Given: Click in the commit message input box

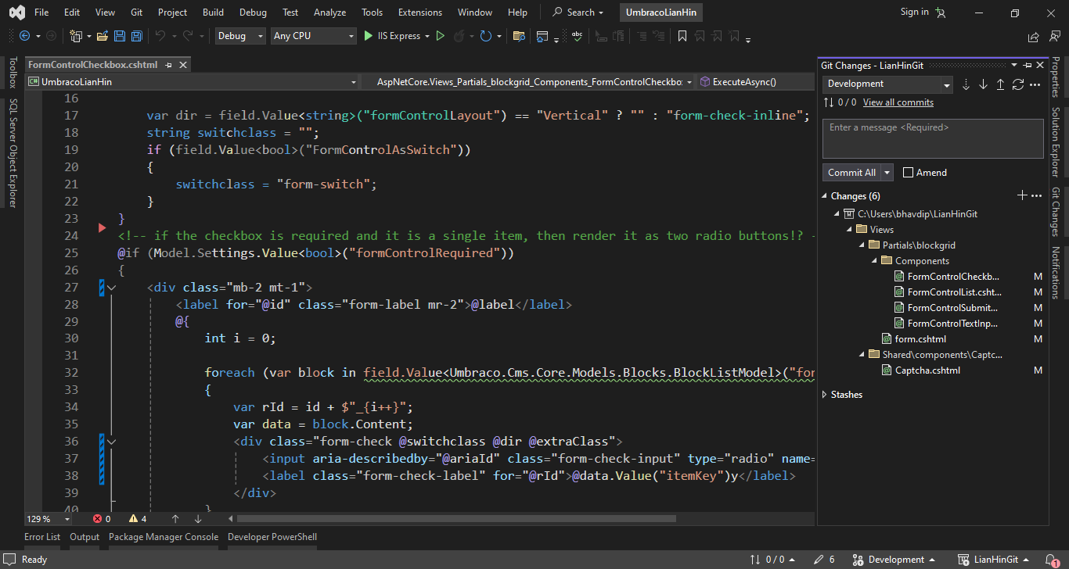Looking at the screenshot, I should pos(933,138).
